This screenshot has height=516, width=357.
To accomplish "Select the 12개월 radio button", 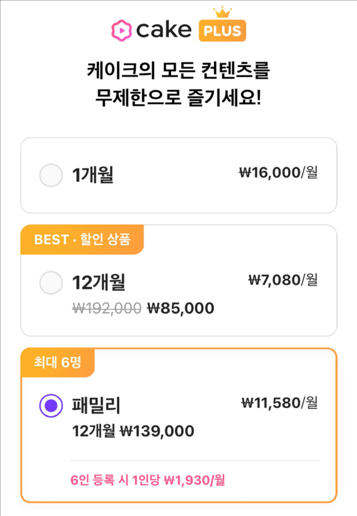I will click(51, 282).
